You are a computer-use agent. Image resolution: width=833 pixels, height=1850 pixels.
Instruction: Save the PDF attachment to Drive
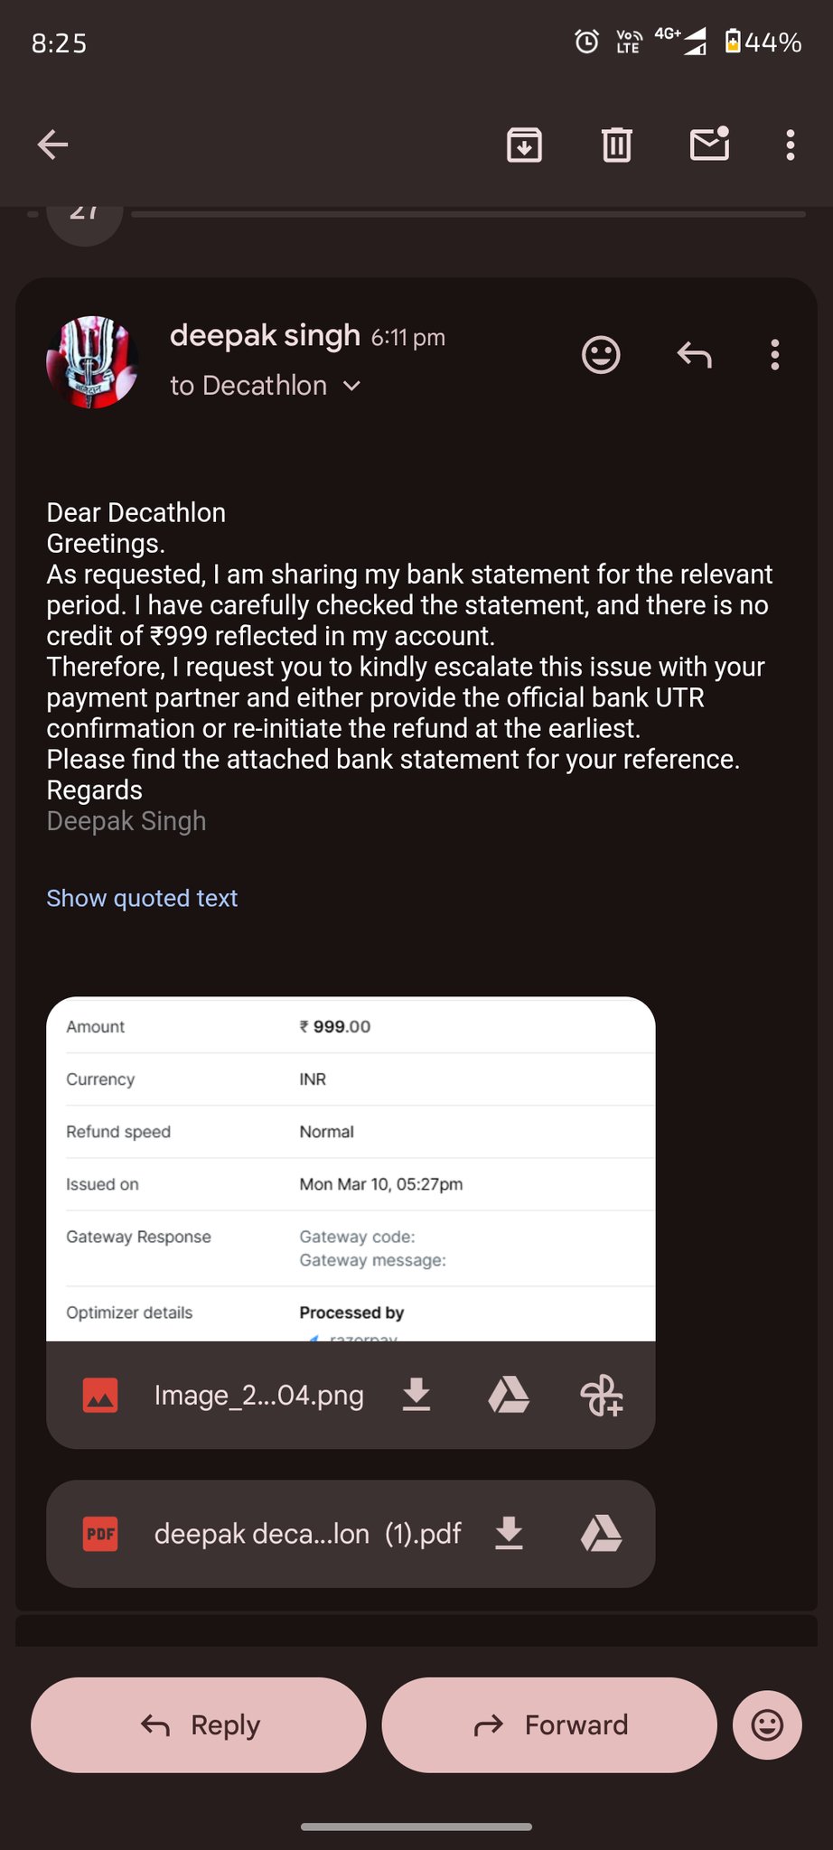602,1534
